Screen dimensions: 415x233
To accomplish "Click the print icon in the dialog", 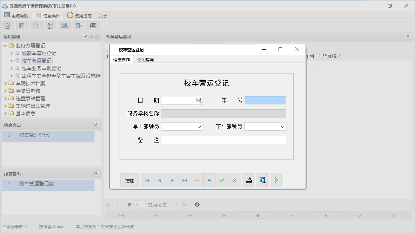I will tap(249, 180).
